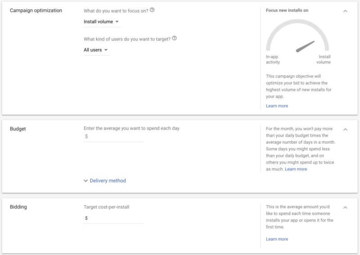Open Learn more link in Bidding panel
360x255 pixels.
277,239
